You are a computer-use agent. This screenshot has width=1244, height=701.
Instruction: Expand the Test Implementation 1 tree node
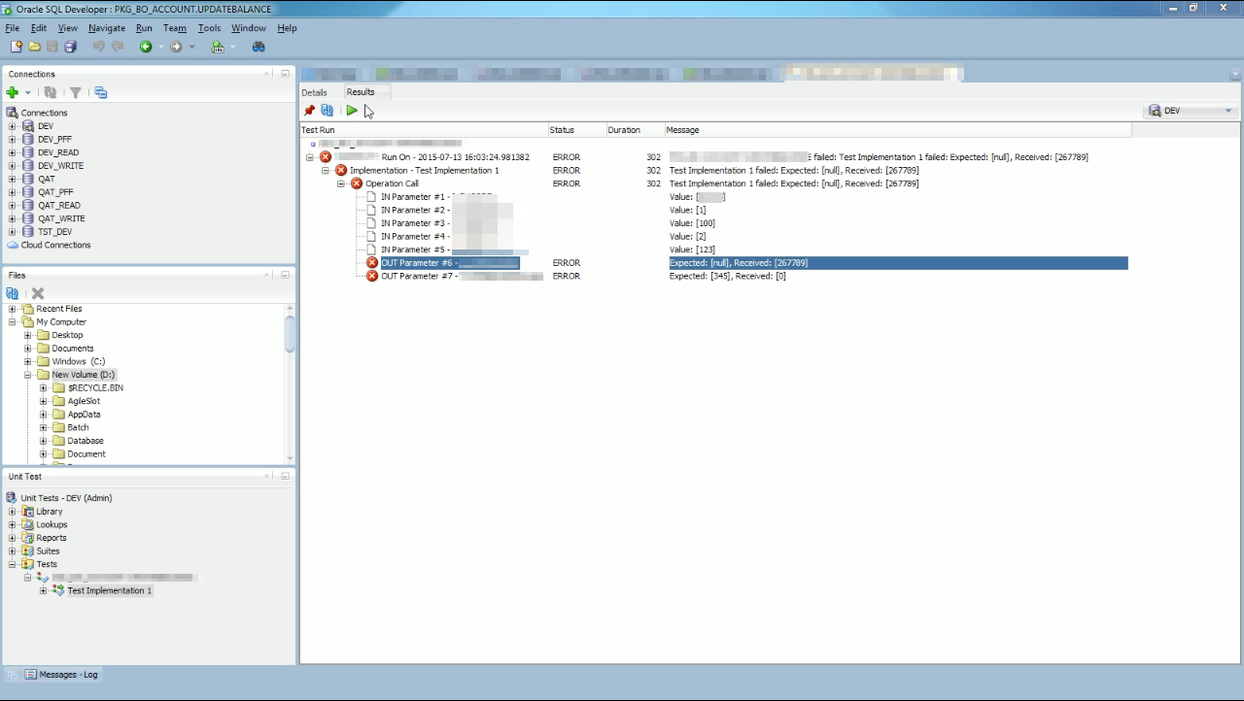tap(44, 590)
